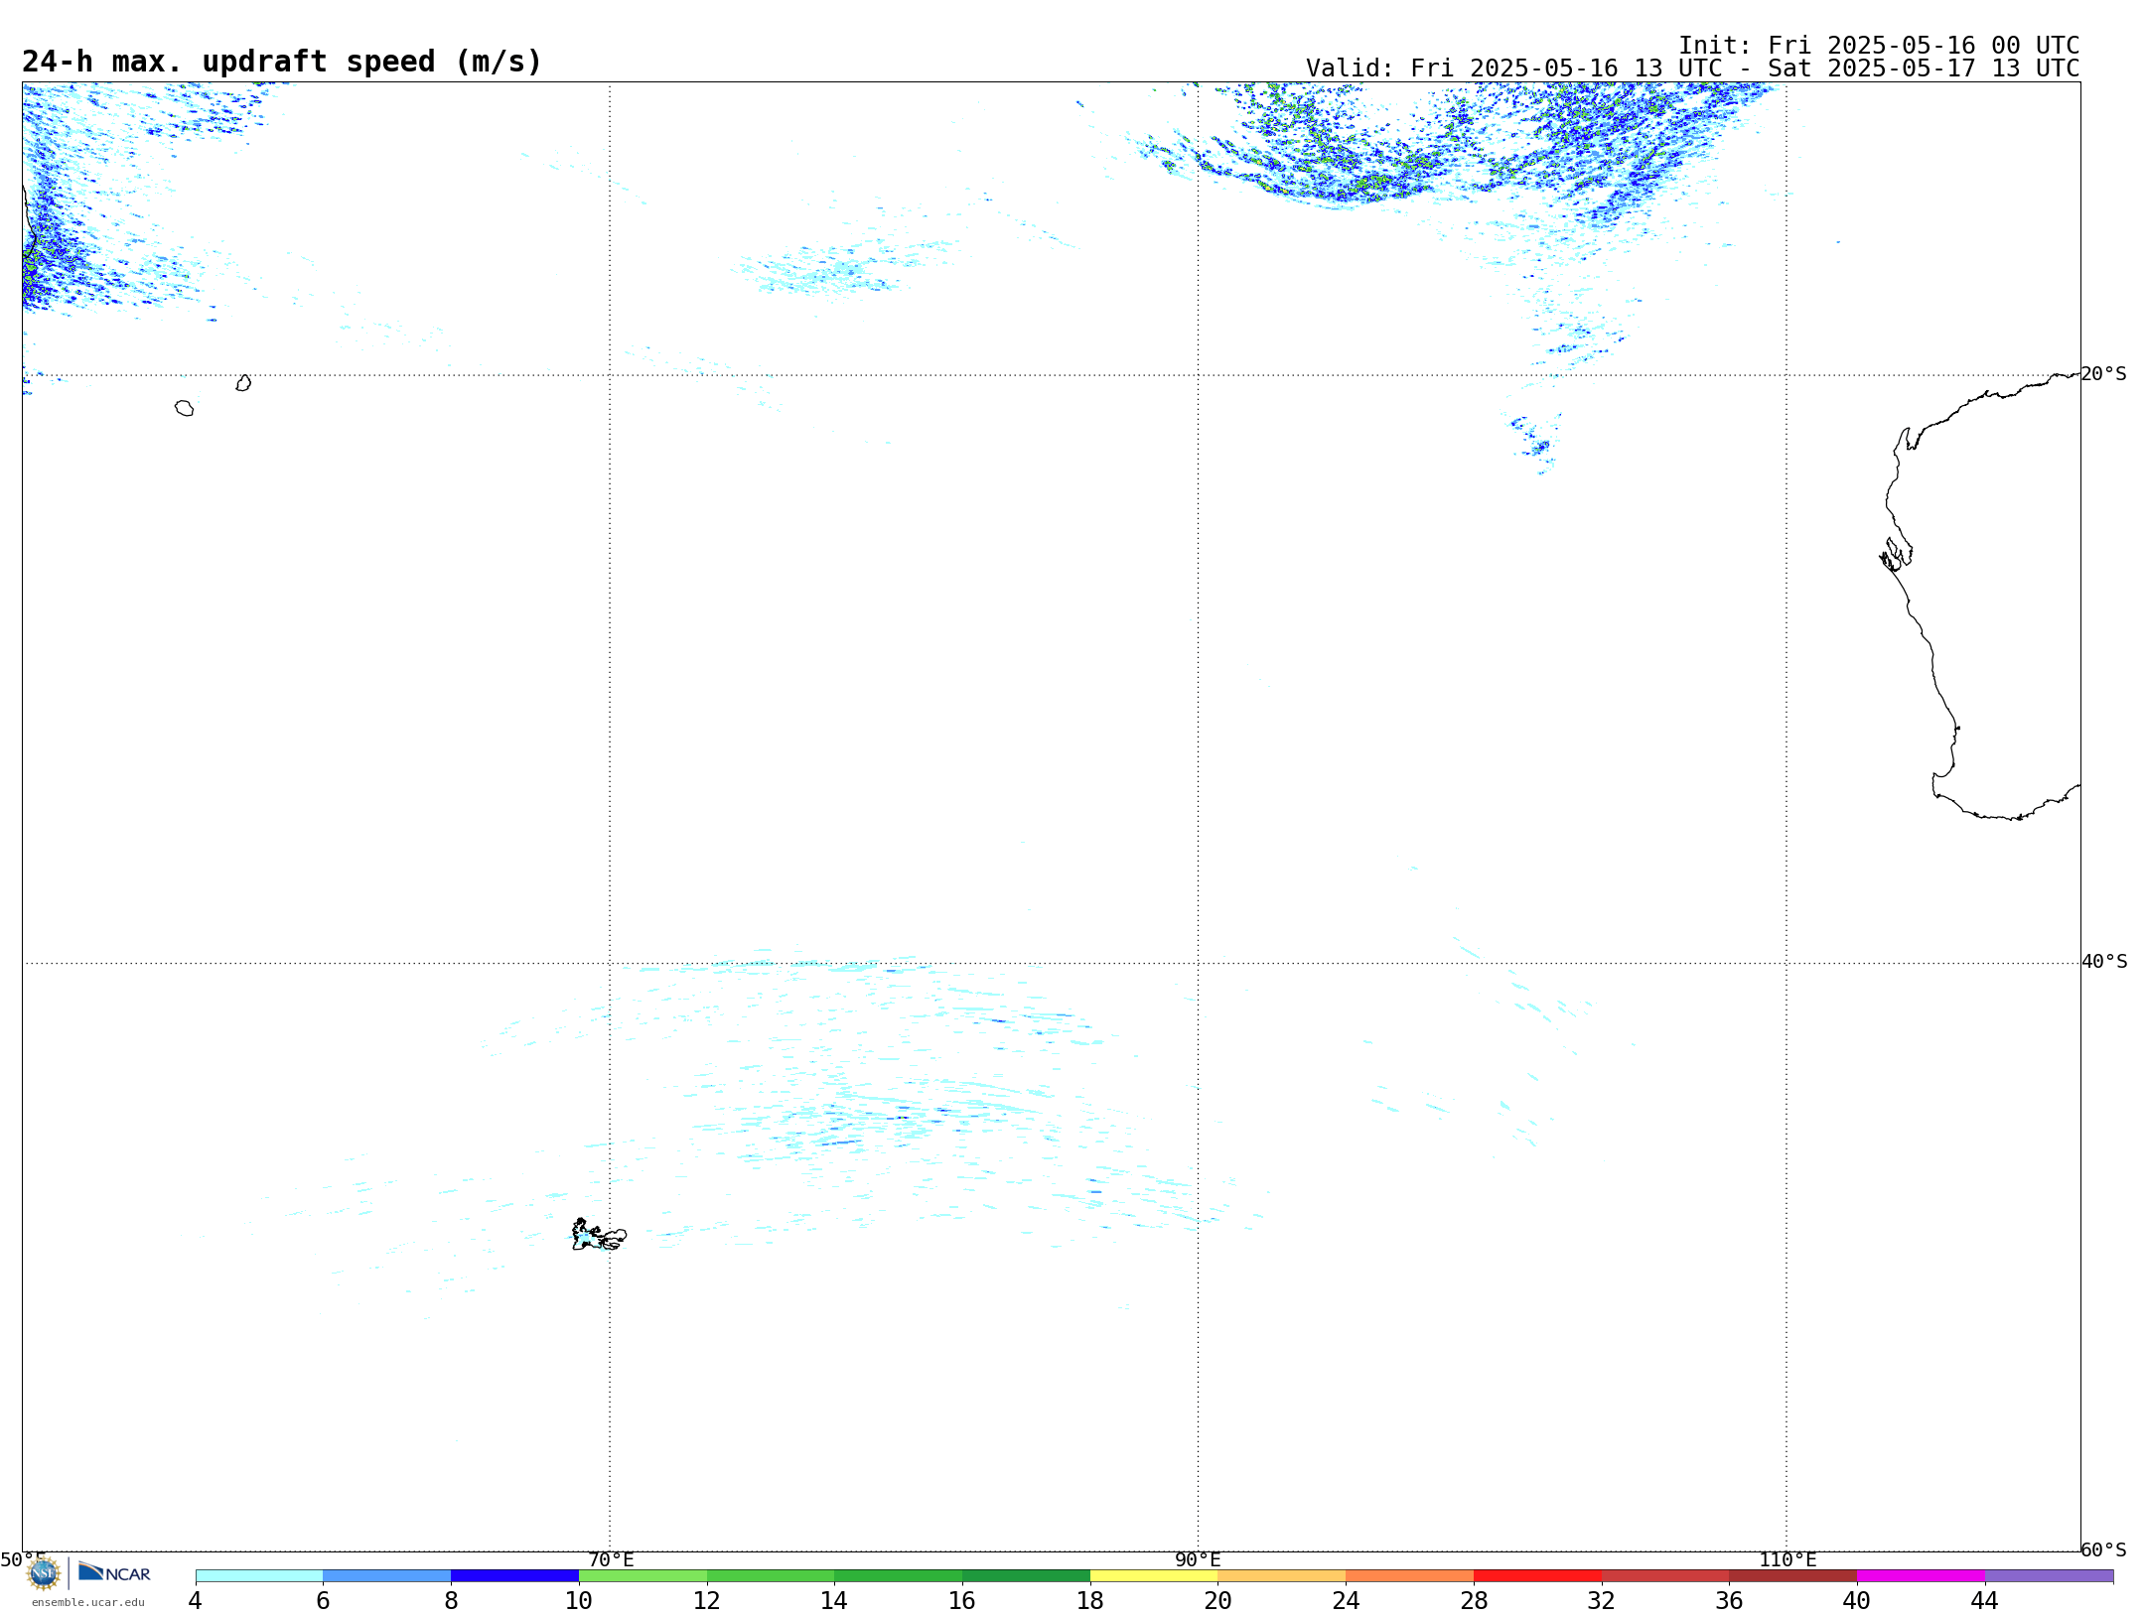This screenshot has width=2145, height=1614.
Task: Click the 'Valid: Fri 2025-05-16 13 UTC' line
Action: 1693,68
